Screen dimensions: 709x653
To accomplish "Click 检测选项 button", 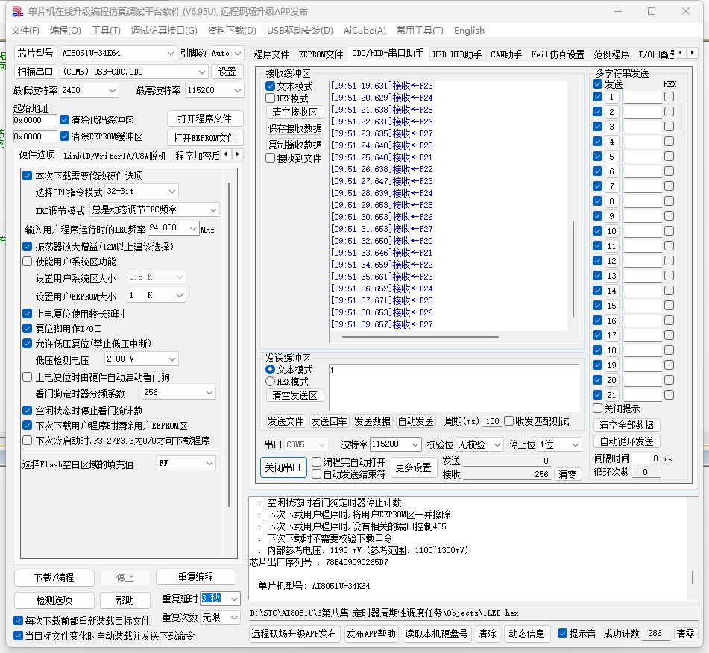I will (54, 600).
